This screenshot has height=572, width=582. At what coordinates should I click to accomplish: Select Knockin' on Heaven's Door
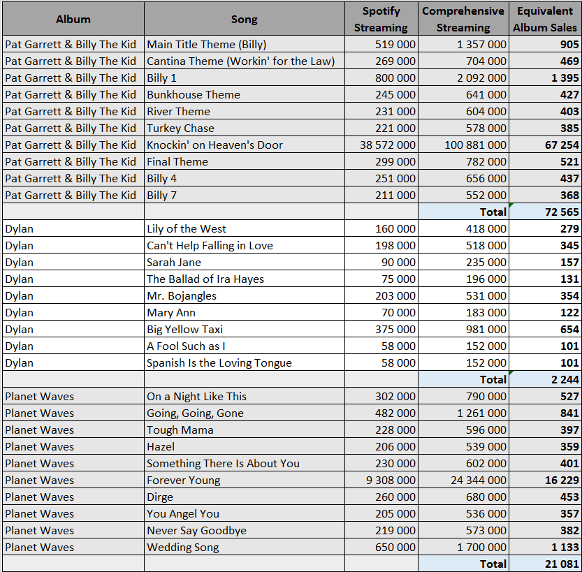[245, 145]
